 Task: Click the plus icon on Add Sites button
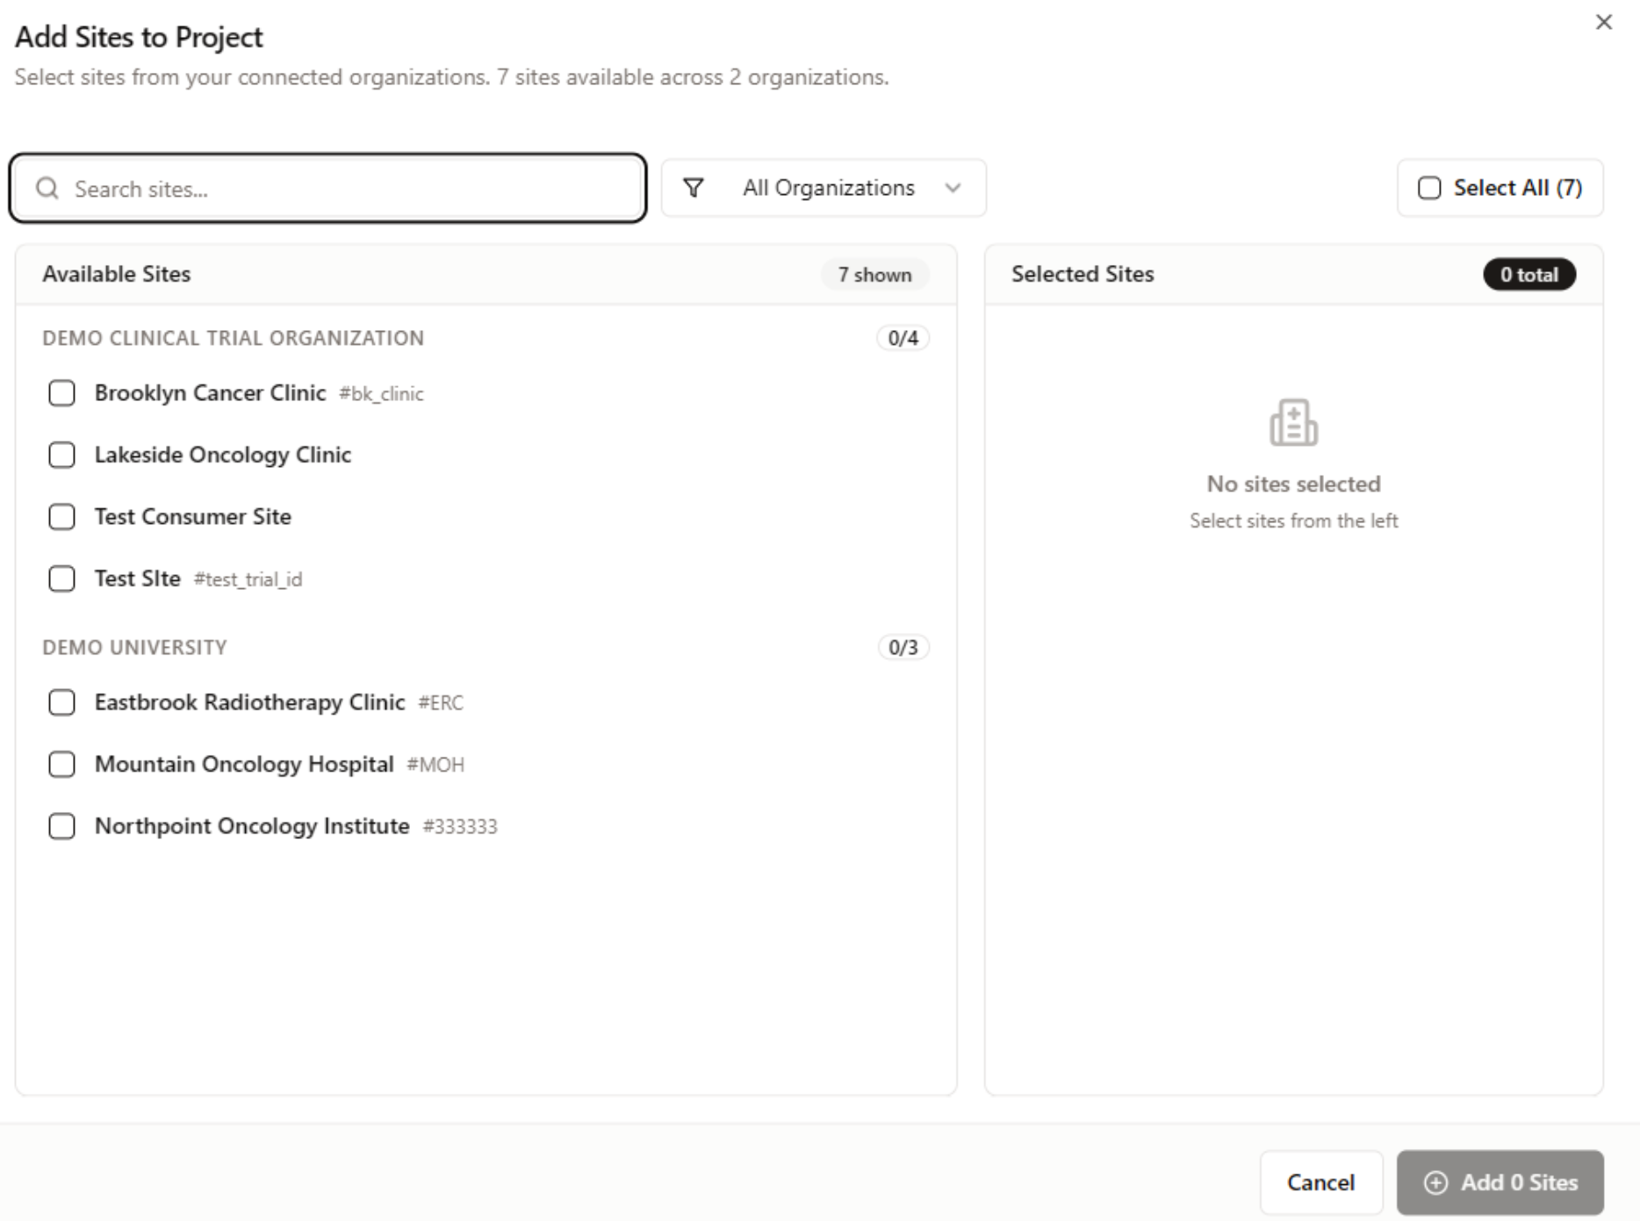coord(1435,1182)
